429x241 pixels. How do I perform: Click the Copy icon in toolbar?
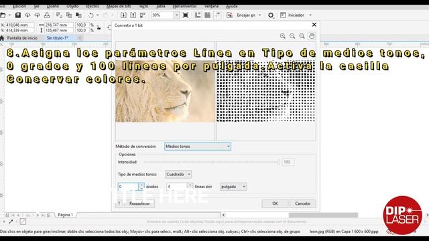coord(69,15)
